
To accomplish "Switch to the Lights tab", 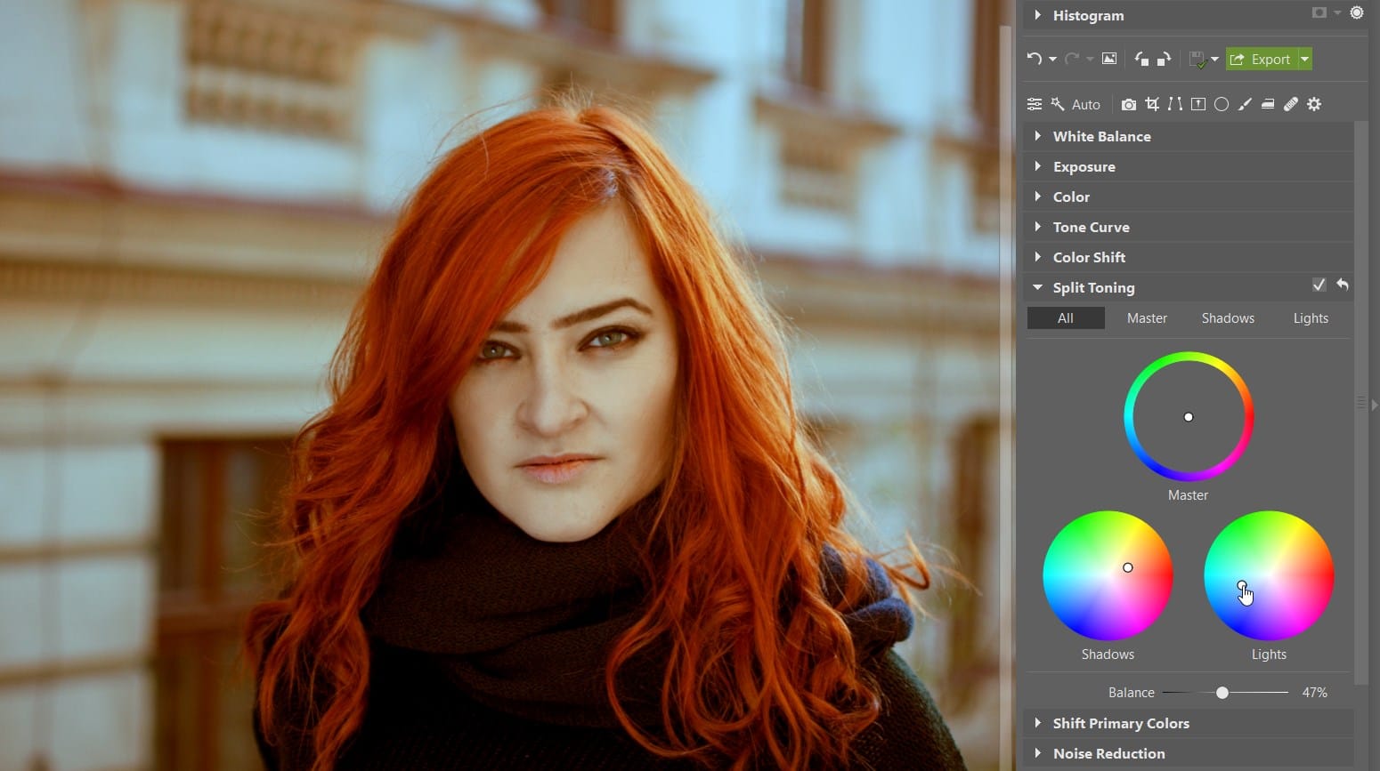I will [x=1310, y=317].
